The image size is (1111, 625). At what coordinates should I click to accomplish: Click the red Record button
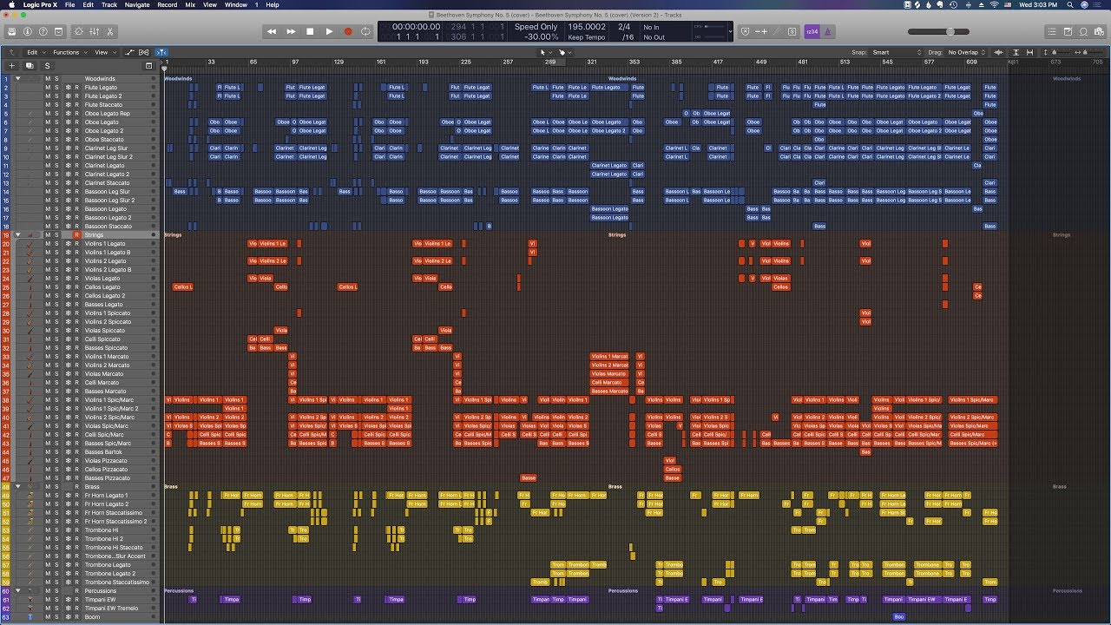(348, 31)
